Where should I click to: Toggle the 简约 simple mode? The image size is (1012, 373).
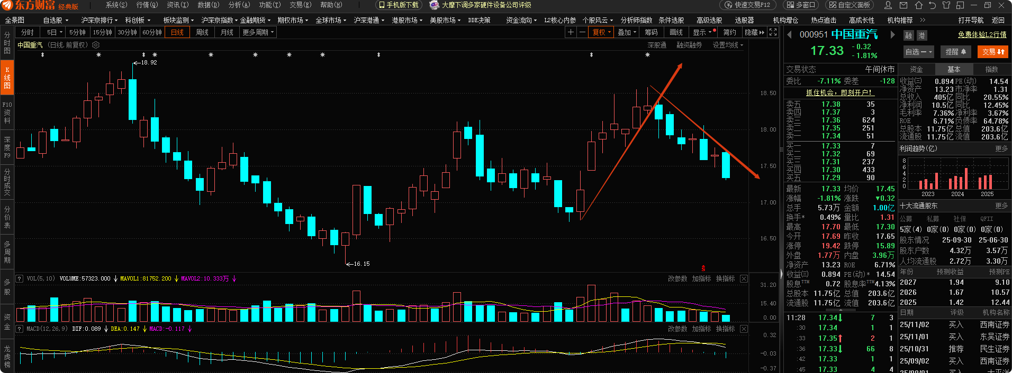pos(729,32)
